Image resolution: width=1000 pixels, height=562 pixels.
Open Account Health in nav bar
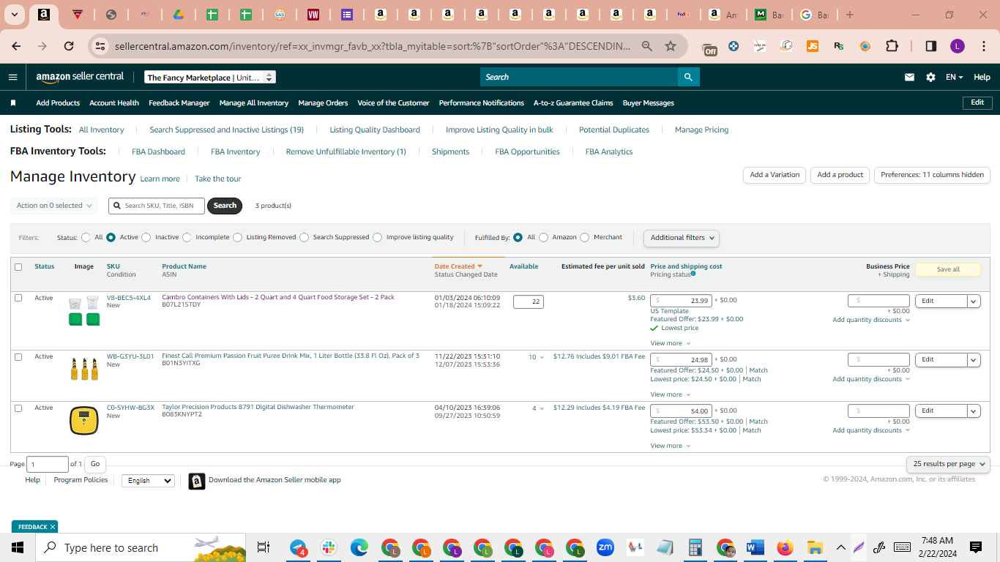click(x=114, y=103)
